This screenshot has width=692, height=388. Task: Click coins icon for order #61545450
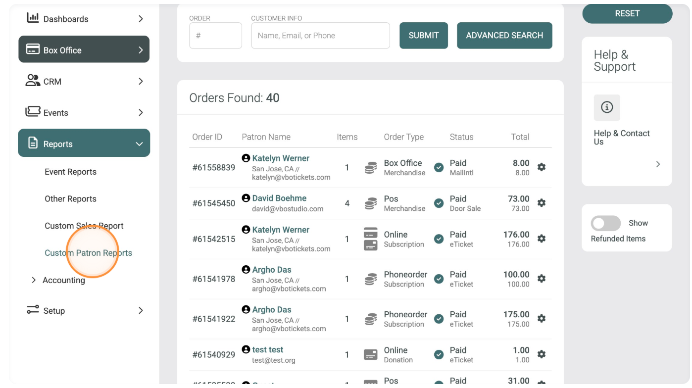pyautogui.click(x=370, y=203)
